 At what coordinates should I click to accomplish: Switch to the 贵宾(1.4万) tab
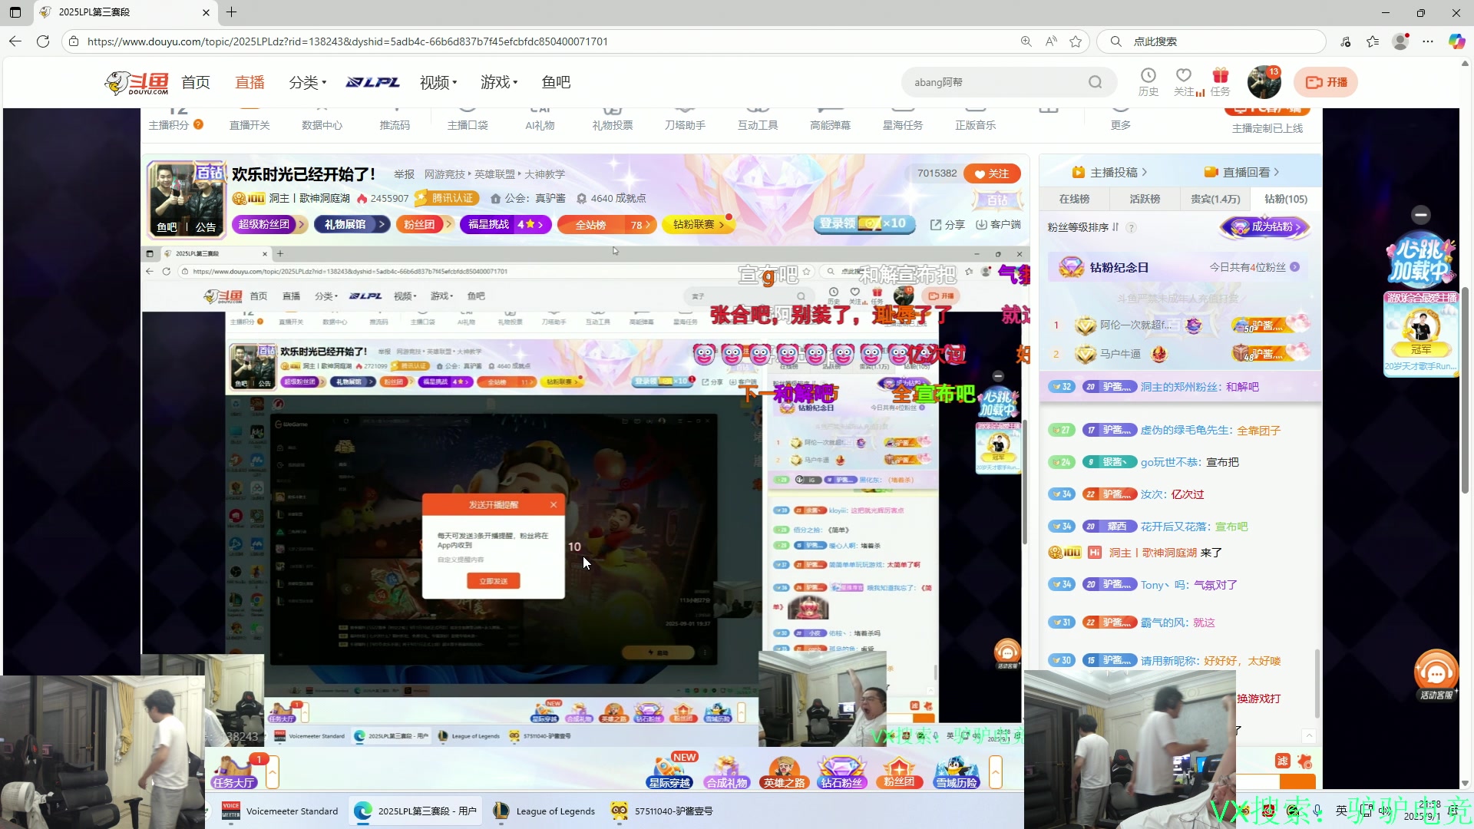pyautogui.click(x=1215, y=199)
